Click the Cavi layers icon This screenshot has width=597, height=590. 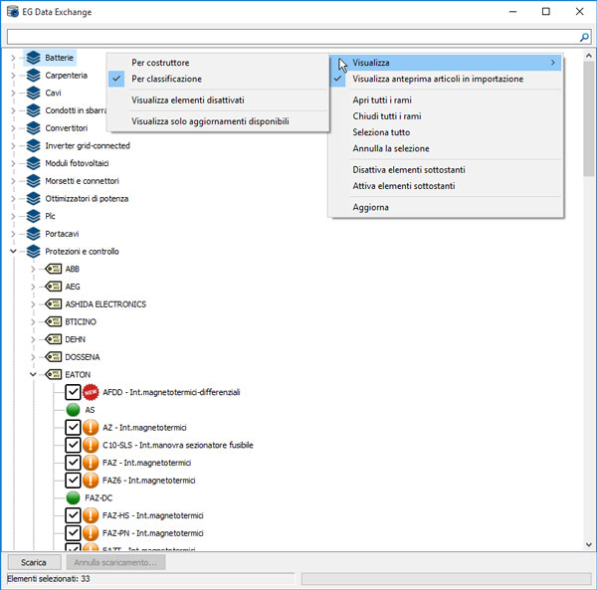coord(34,93)
